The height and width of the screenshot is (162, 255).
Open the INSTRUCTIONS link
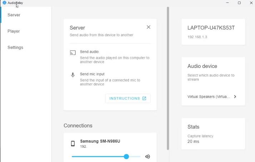click(x=128, y=98)
